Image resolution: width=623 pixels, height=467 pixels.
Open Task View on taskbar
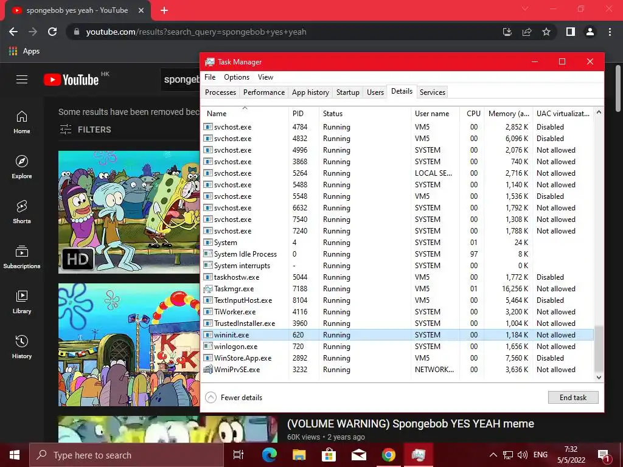coord(238,455)
